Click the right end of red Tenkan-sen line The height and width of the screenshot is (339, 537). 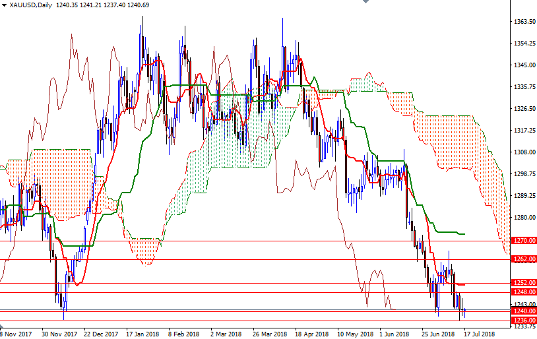[464, 285]
